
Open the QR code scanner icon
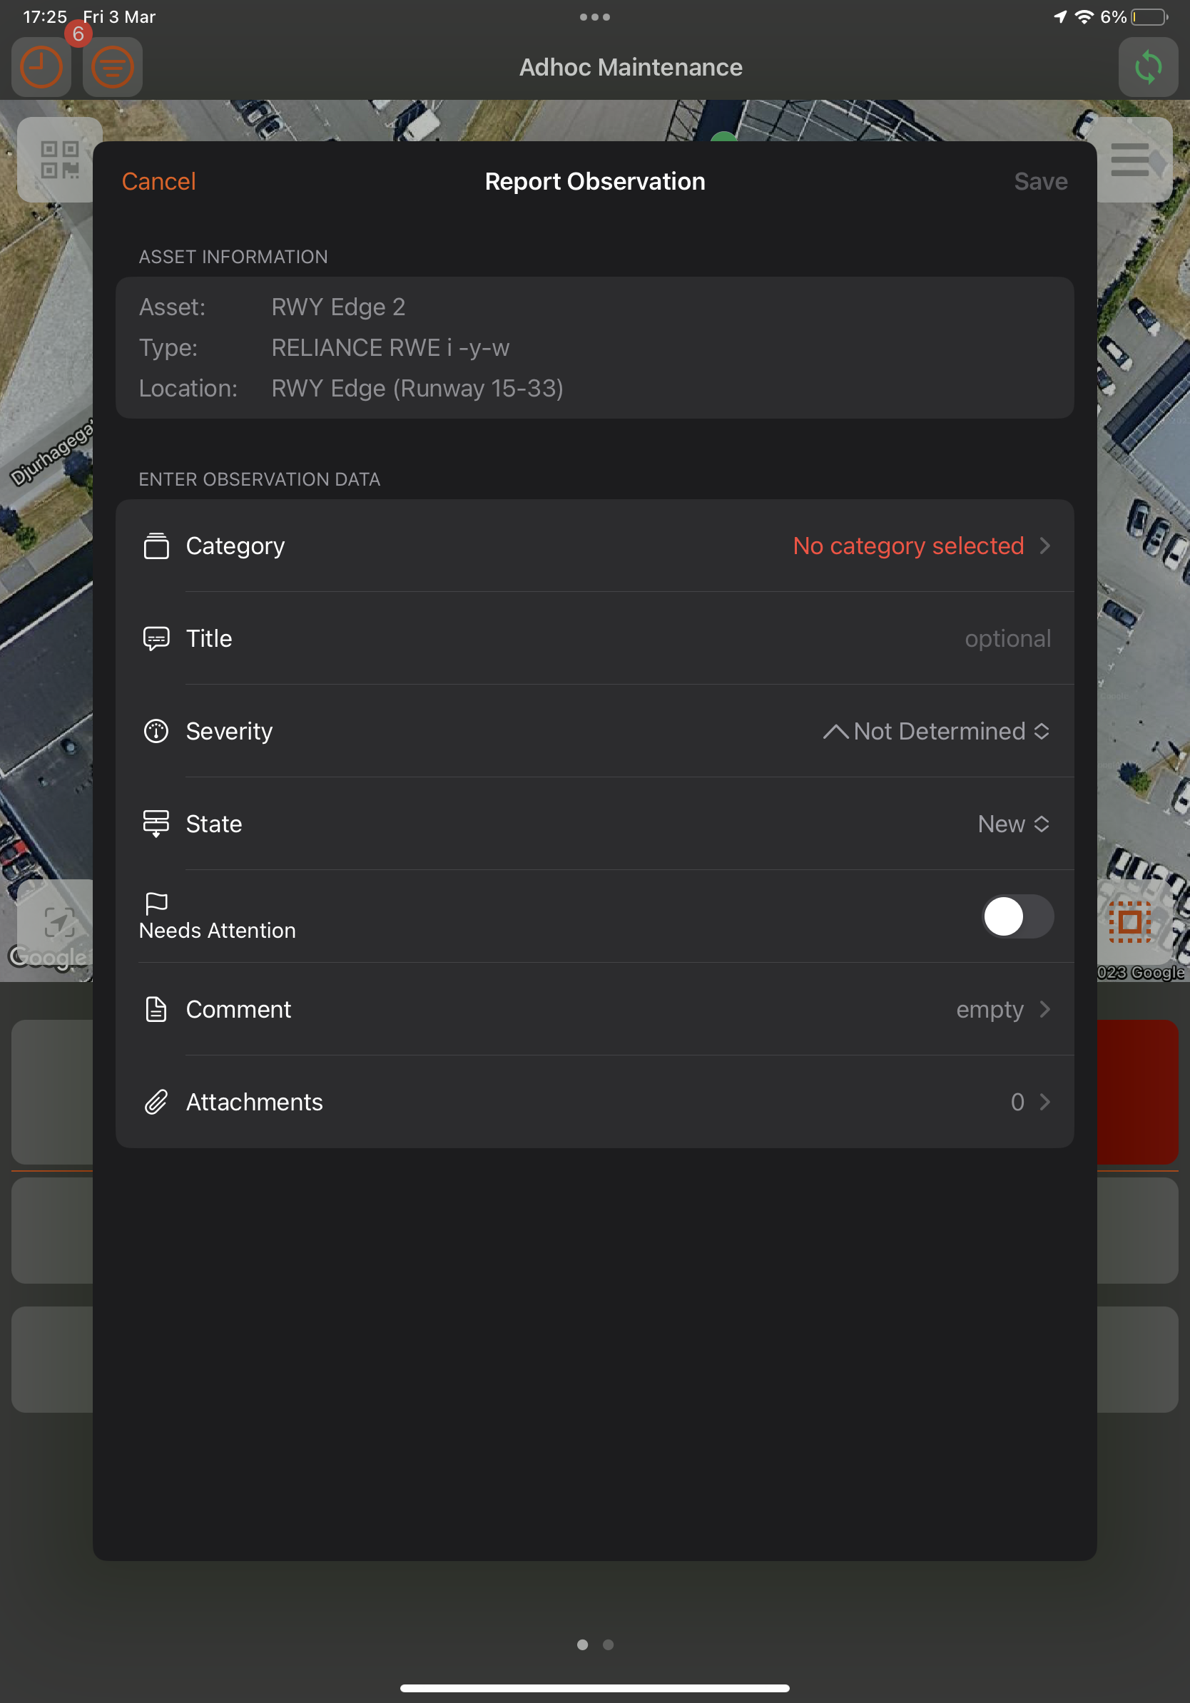pyautogui.click(x=59, y=160)
